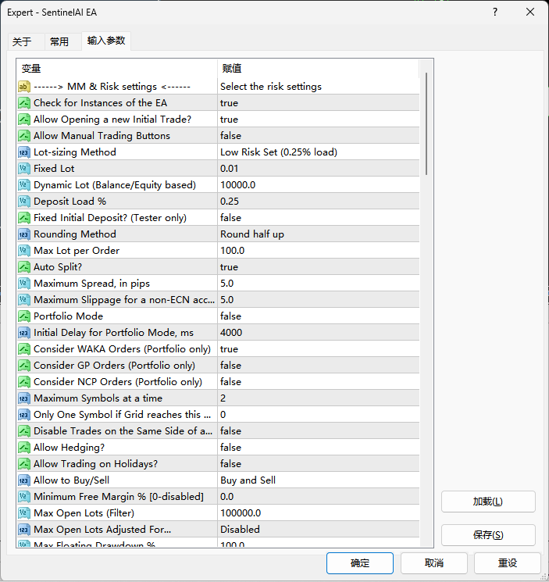Click the help question mark button

pos(495,12)
